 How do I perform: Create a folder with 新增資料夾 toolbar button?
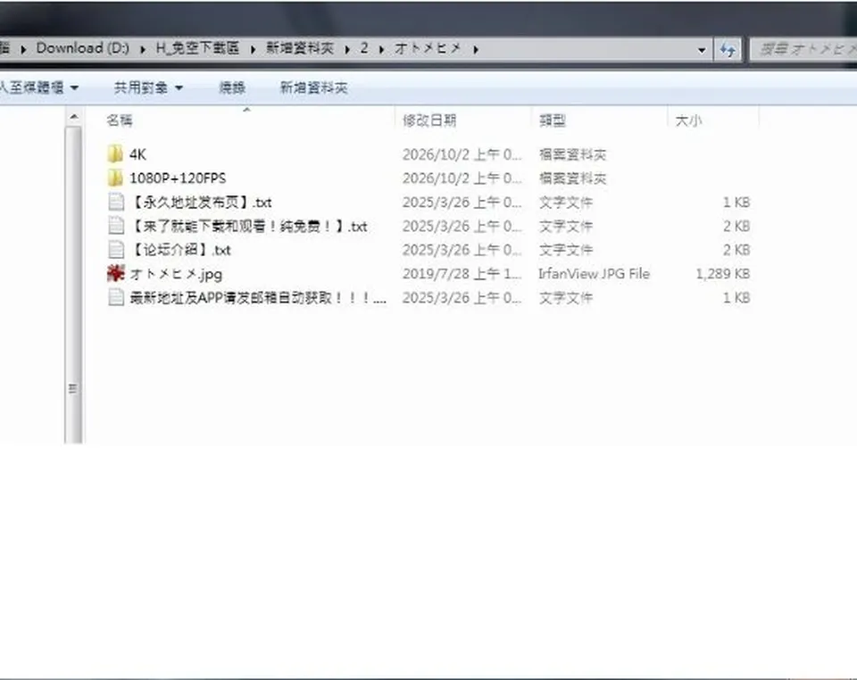(x=313, y=87)
